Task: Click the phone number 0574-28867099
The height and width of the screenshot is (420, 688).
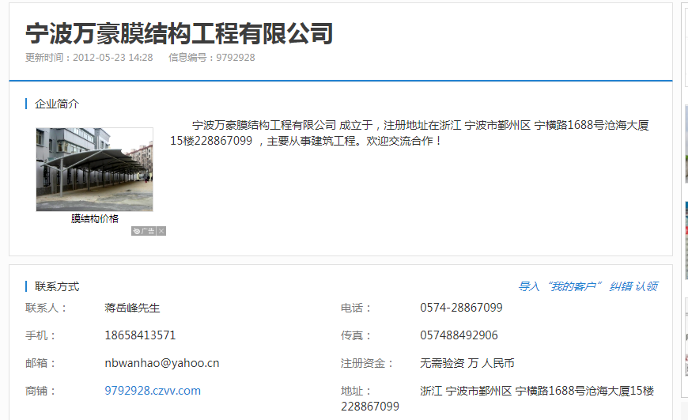Action: 461,308
